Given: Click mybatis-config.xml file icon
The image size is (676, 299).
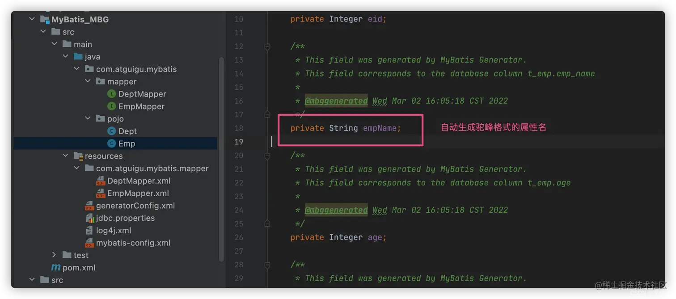Looking at the screenshot, I should click(x=89, y=243).
